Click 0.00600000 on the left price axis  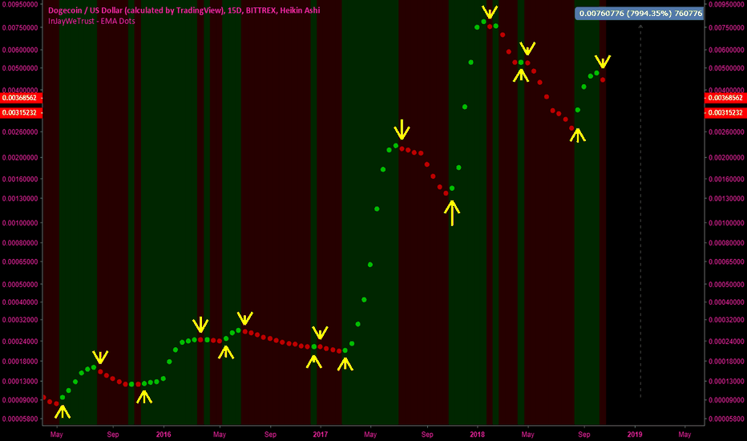coord(20,50)
